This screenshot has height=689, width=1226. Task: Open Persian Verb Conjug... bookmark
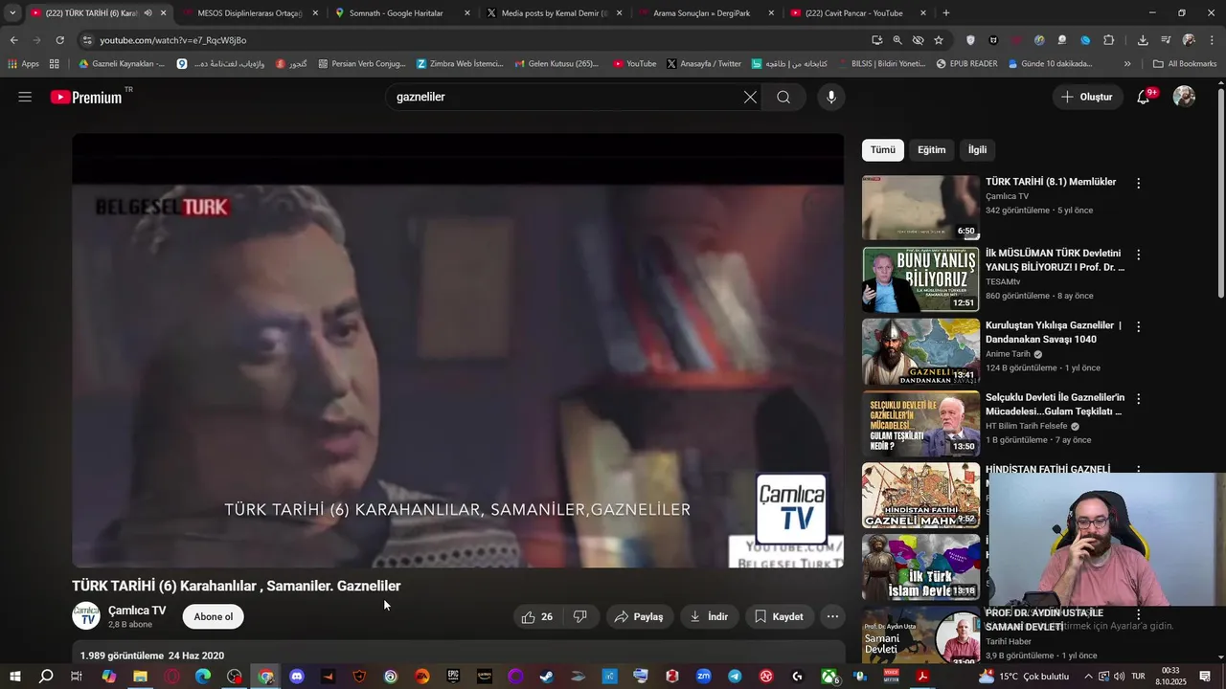click(x=361, y=64)
